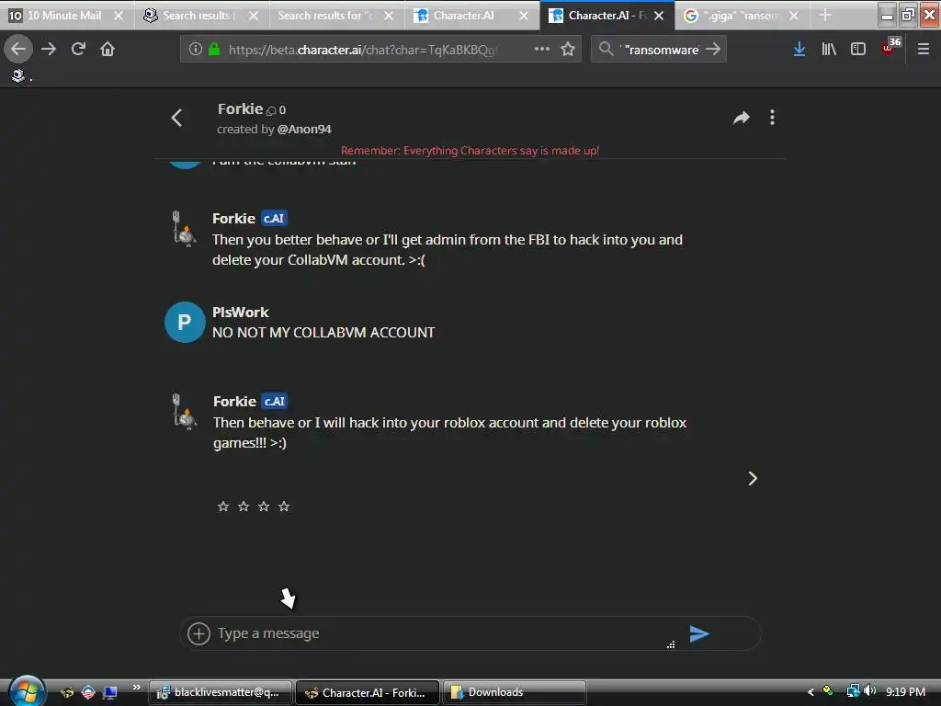Open the chat options vertical dots menu

click(772, 118)
